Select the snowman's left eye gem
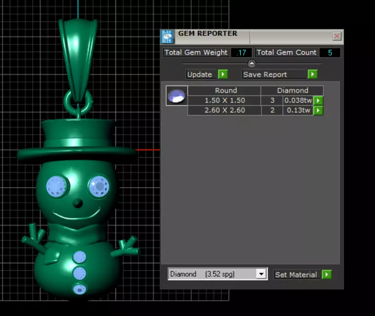The width and height of the screenshot is (375, 316). pos(57,187)
